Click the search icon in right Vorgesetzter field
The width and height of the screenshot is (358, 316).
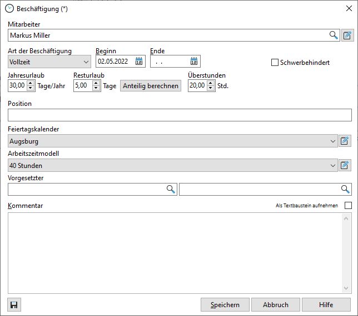click(x=345, y=190)
